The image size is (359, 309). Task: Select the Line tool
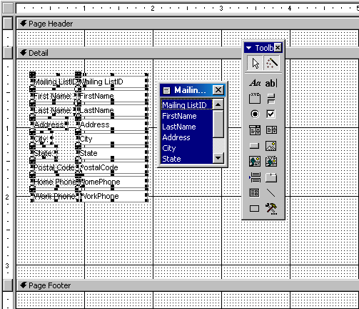[x=271, y=193]
